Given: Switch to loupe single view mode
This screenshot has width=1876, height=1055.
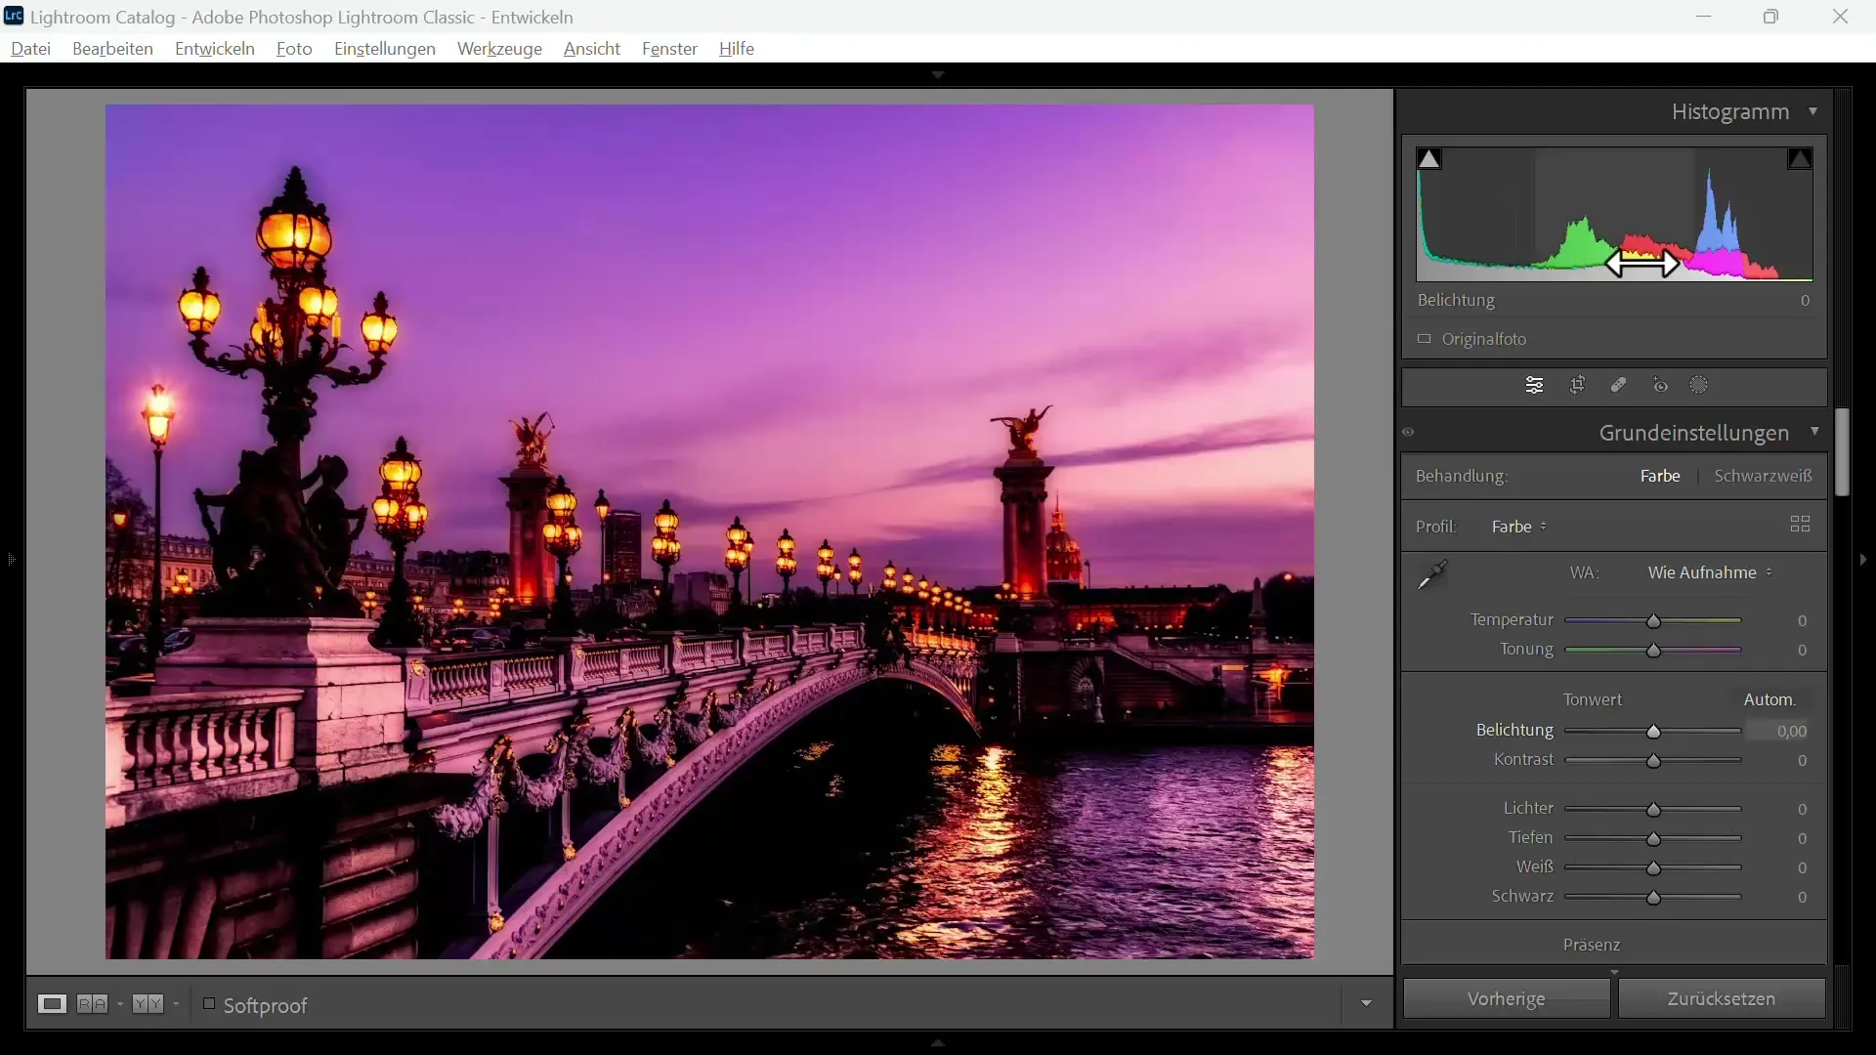Looking at the screenshot, I should point(52,1004).
